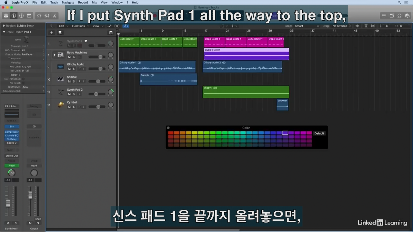Select the Bubble Synth region

pyautogui.click(x=247, y=54)
